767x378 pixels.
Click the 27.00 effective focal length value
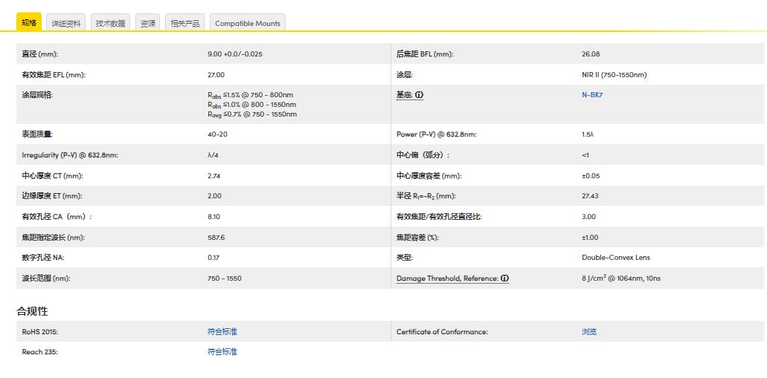[x=216, y=75]
